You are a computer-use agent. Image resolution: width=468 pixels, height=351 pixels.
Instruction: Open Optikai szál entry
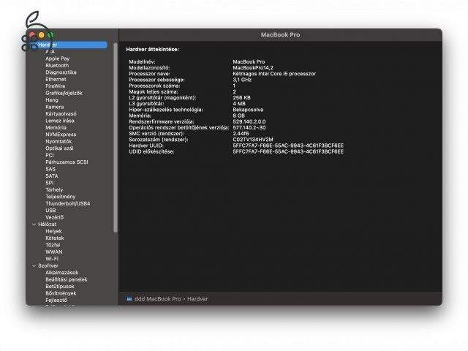click(x=59, y=148)
